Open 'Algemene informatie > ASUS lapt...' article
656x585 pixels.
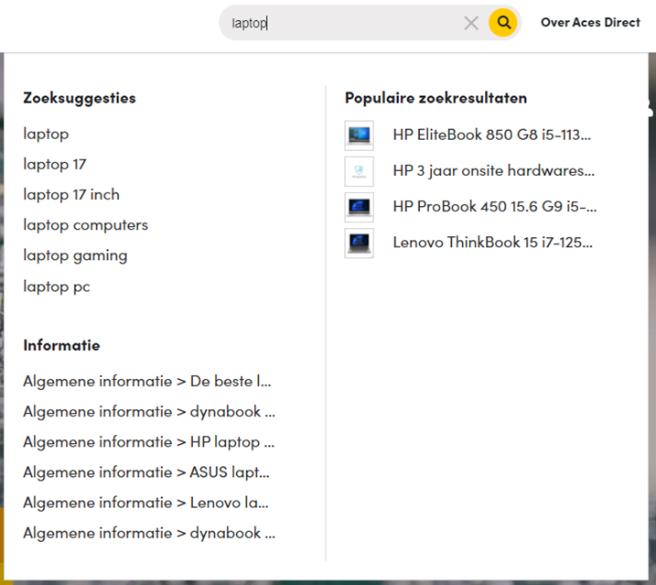[x=146, y=472]
